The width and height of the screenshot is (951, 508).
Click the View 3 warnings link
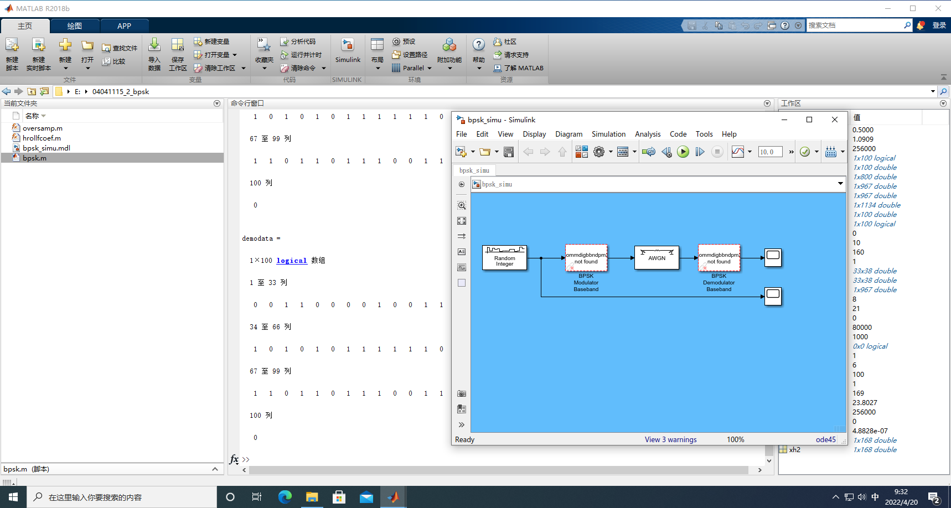(x=670, y=439)
